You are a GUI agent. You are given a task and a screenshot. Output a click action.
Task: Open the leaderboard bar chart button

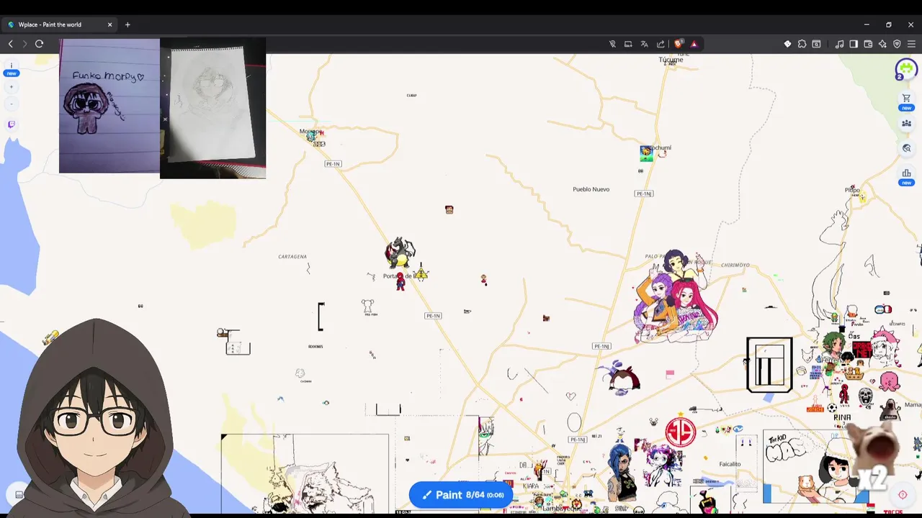pos(906,175)
